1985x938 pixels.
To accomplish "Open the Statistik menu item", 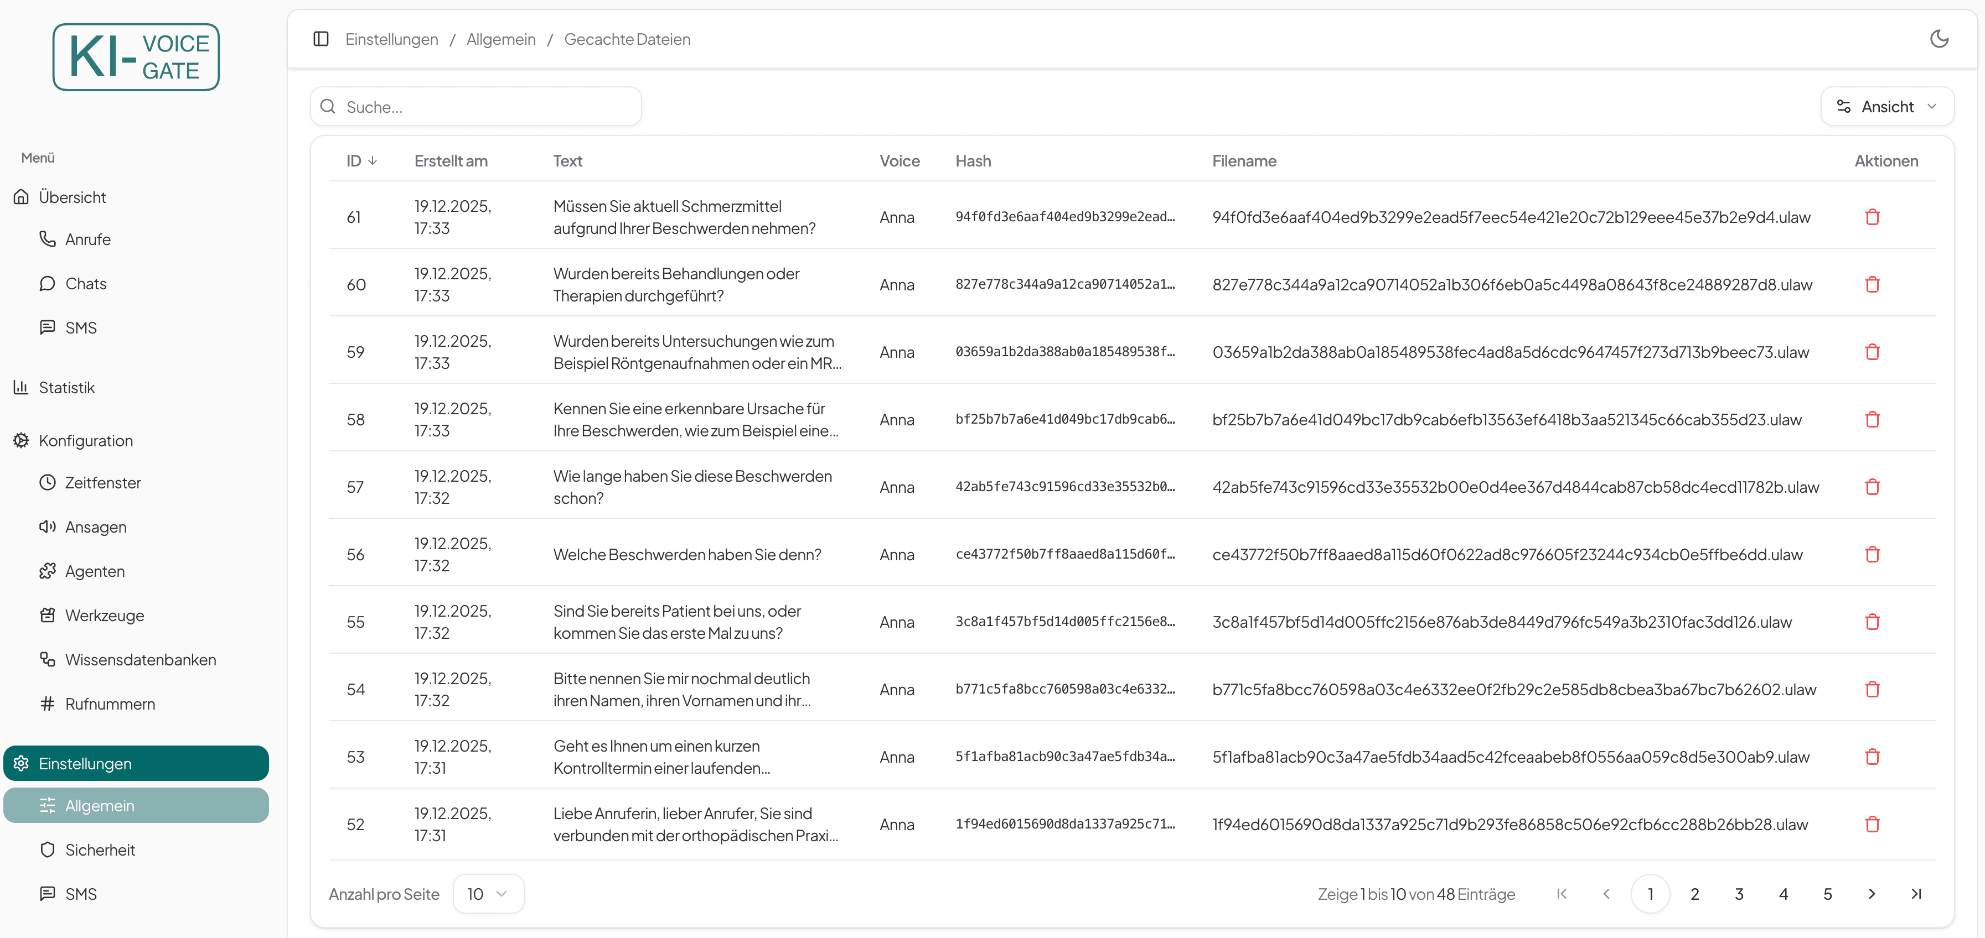I will (x=67, y=387).
